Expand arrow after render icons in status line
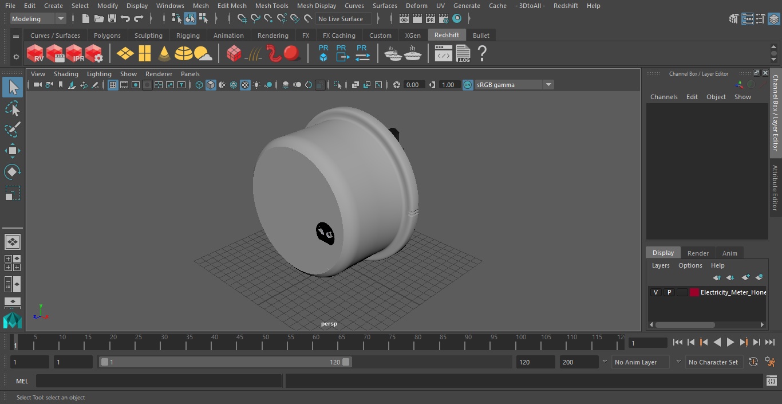The width and height of the screenshot is (782, 404). (469, 19)
